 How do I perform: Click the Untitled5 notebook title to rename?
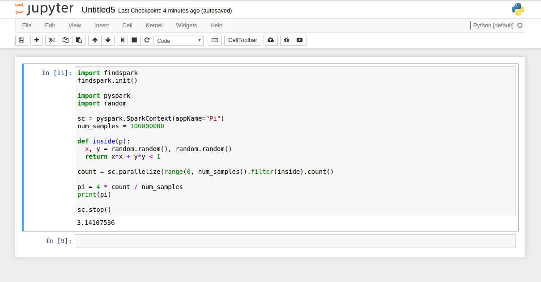[x=98, y=9]
